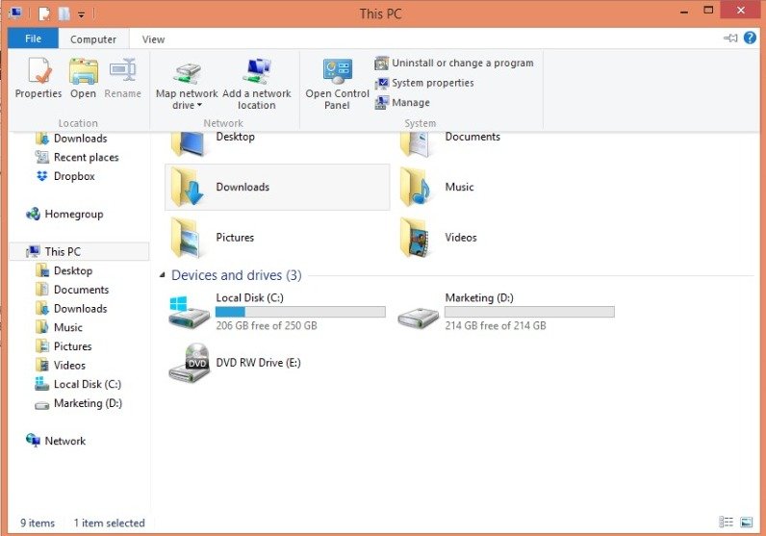This screenshot has width=766, height=536.
Task: Click the Properties quick access toolbar icon
Action: tap(44, 13)
